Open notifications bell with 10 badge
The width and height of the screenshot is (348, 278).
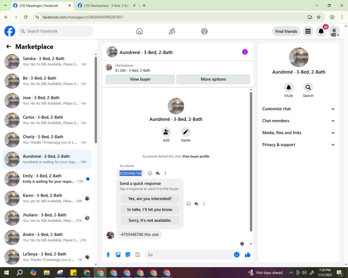[321, 31]
